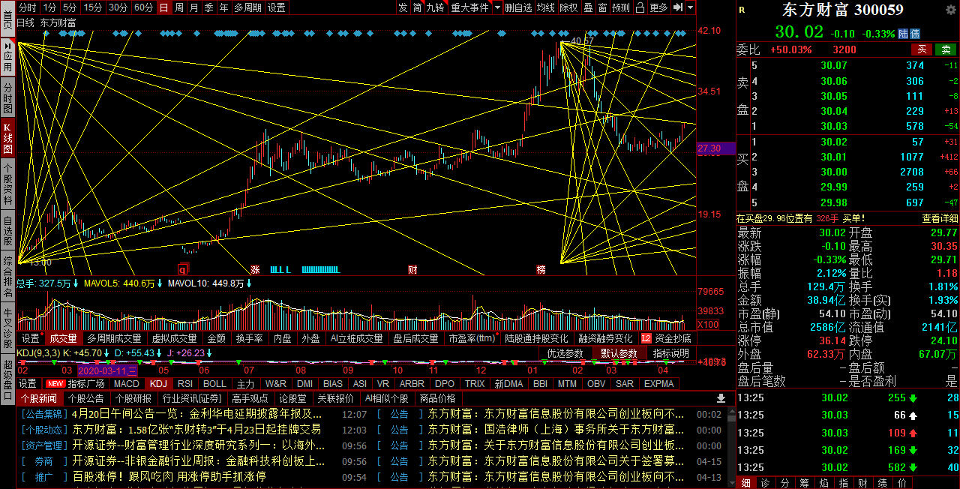Open 自选股 in the left sidebar
960x489 pixels.
pyautogui.click(x=7, y=231)
